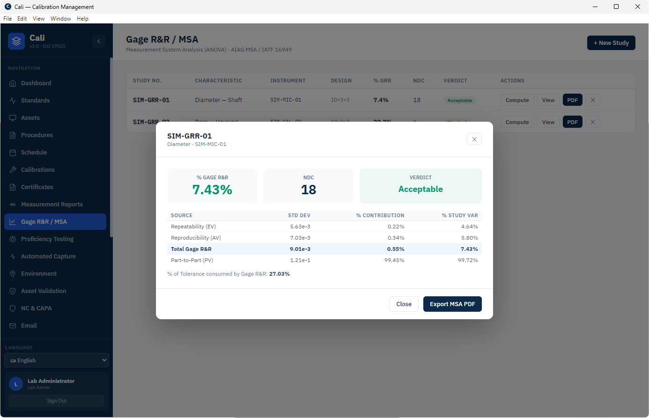Image resolution: width=649 pixels, height=418 pixels.
Task: Open the Edit menu
Action: [x=22, y=19]
